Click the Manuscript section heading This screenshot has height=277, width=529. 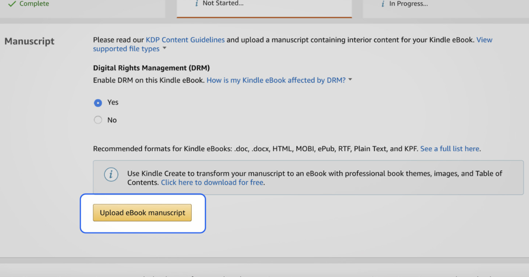[30, 41]
